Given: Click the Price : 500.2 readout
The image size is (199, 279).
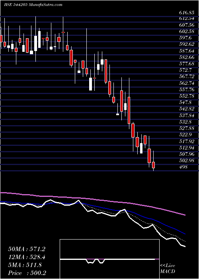Looking at the screenshot, I should (28, 273).
